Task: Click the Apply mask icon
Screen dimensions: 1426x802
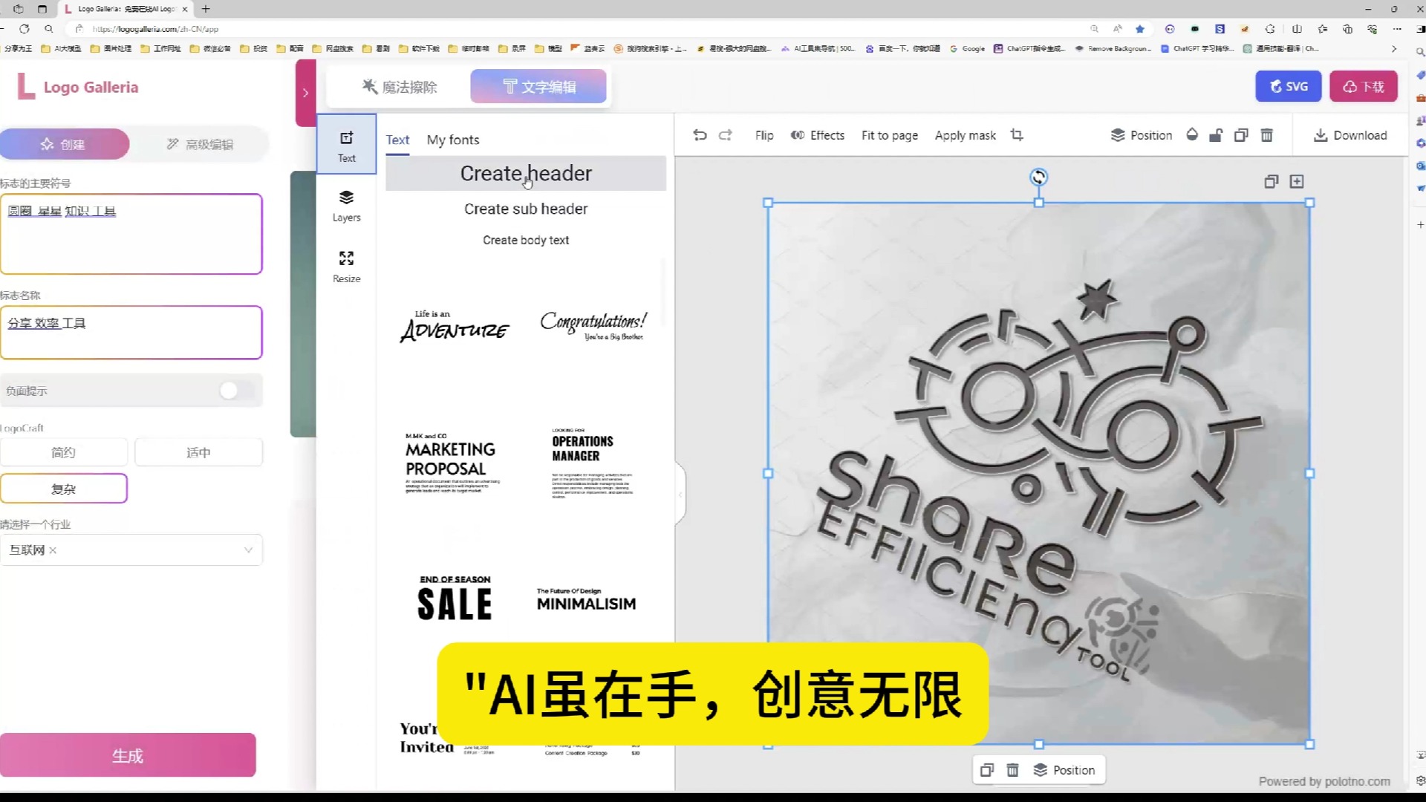Action: tap(966, 135)
